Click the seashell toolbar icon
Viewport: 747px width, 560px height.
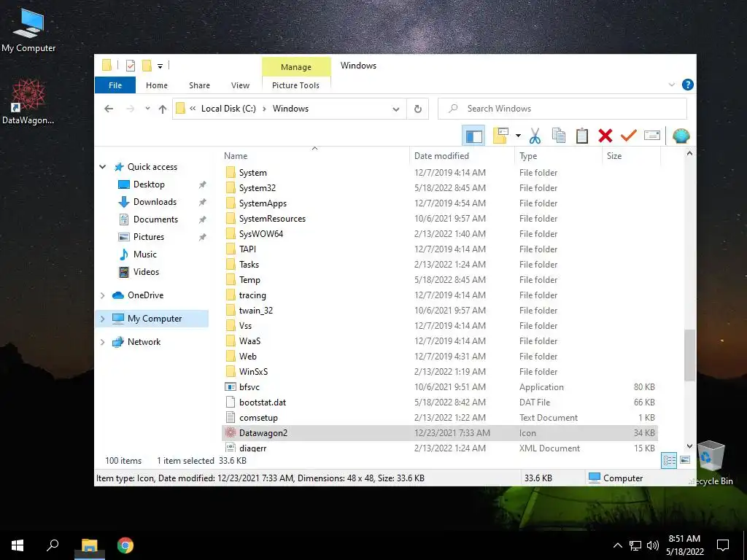pos(681,136)
